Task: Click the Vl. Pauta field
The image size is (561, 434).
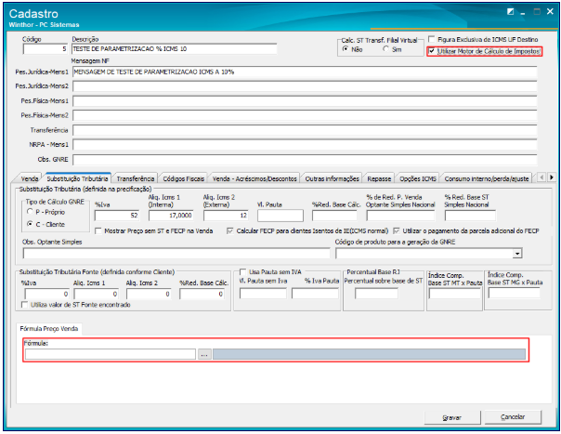Action: (x=280, y=216)
